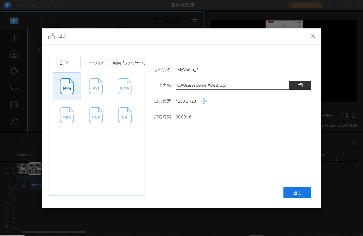
Task: Open the ファイル menu
Action: pyautogui.click(x=19, y=5)
